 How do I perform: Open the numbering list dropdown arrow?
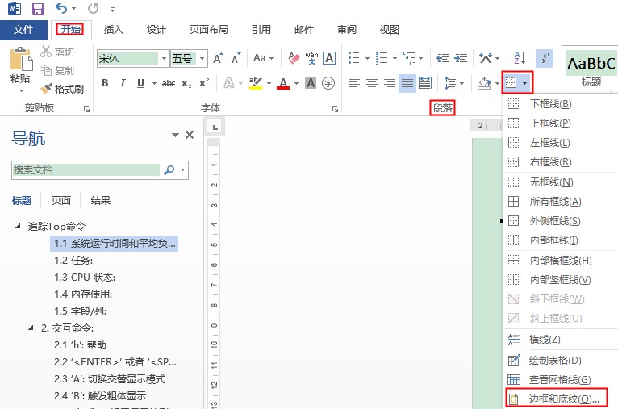click(x=395, y=59)
